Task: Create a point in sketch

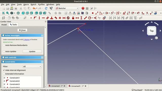Action: (x=93, y=13)
